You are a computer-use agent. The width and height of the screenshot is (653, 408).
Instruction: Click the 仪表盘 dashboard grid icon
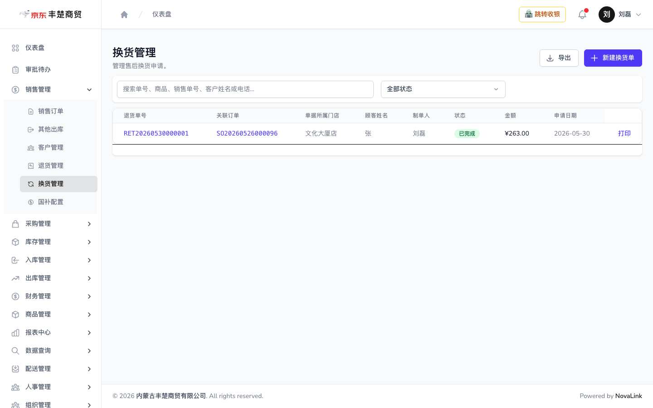tap(15, 48)
